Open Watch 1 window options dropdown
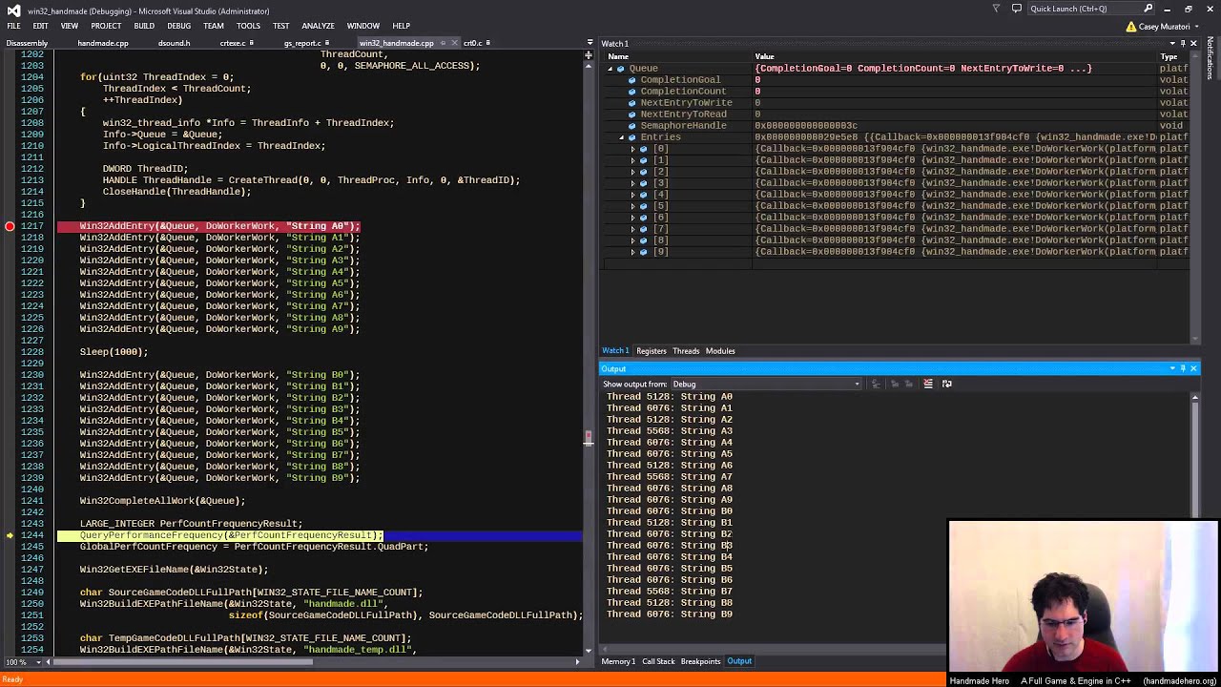 (x=1172, y=43)
